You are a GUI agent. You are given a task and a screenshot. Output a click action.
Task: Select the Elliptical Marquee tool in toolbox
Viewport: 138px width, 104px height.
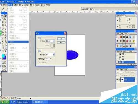pyautogui.click(x=3, y=19)
